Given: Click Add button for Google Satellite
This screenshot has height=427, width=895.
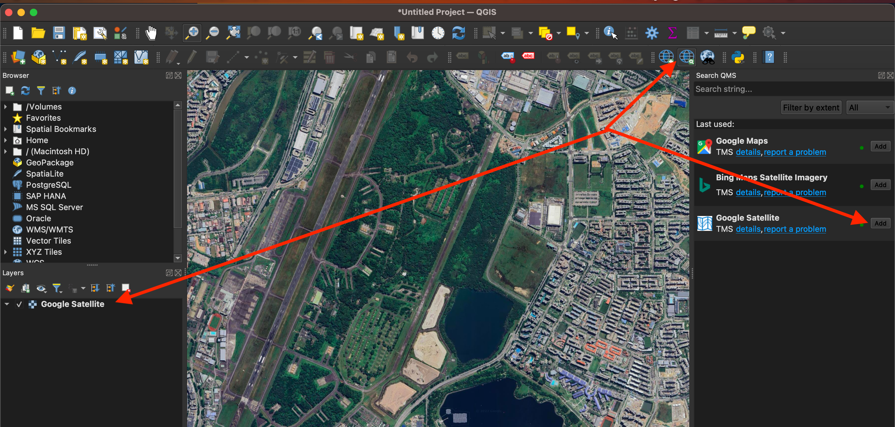Looking at the screenshot, I should 880,223.
